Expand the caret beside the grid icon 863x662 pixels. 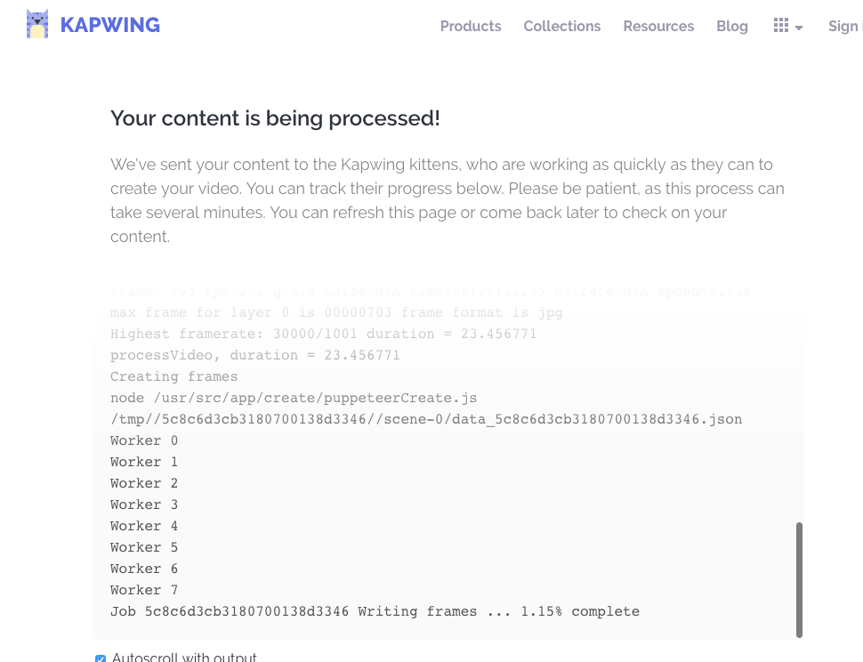[x=799, y=28]
